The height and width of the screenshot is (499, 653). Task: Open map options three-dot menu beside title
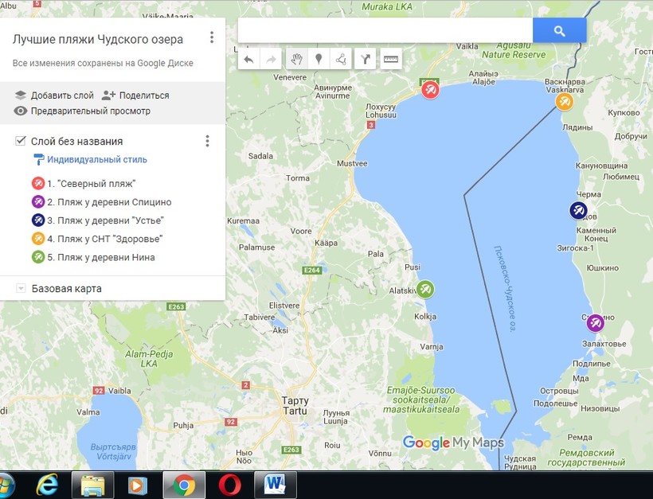tap(212, 37)
